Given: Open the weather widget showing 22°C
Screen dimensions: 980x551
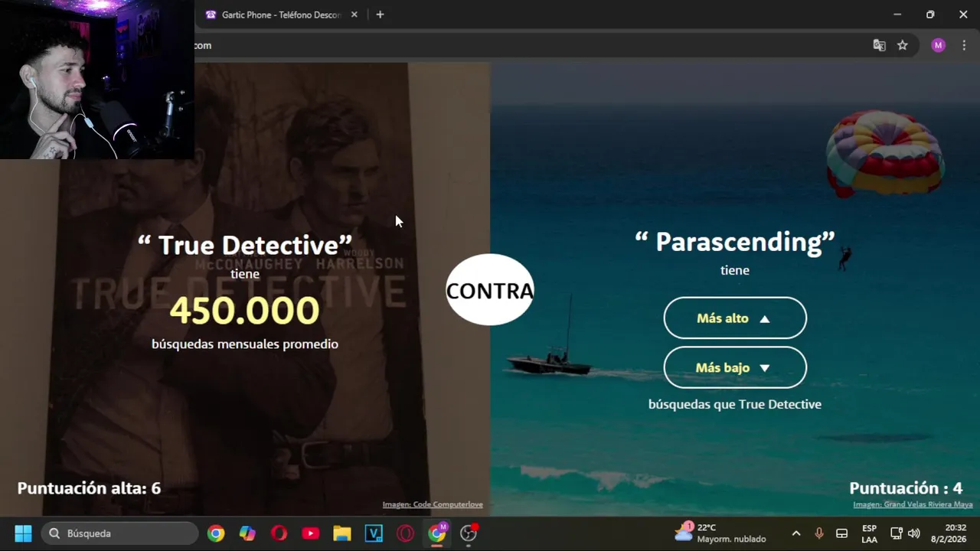Looking at the screenshot, I should pos(720,533).
